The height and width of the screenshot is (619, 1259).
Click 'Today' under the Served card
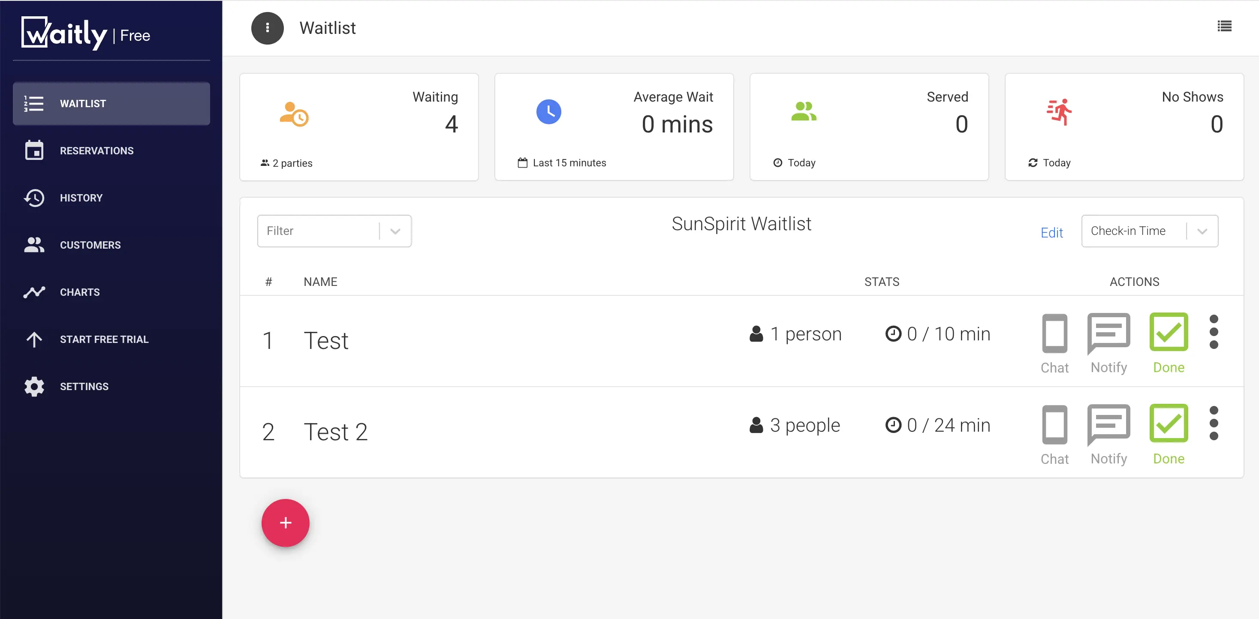(x=794, y=163)
